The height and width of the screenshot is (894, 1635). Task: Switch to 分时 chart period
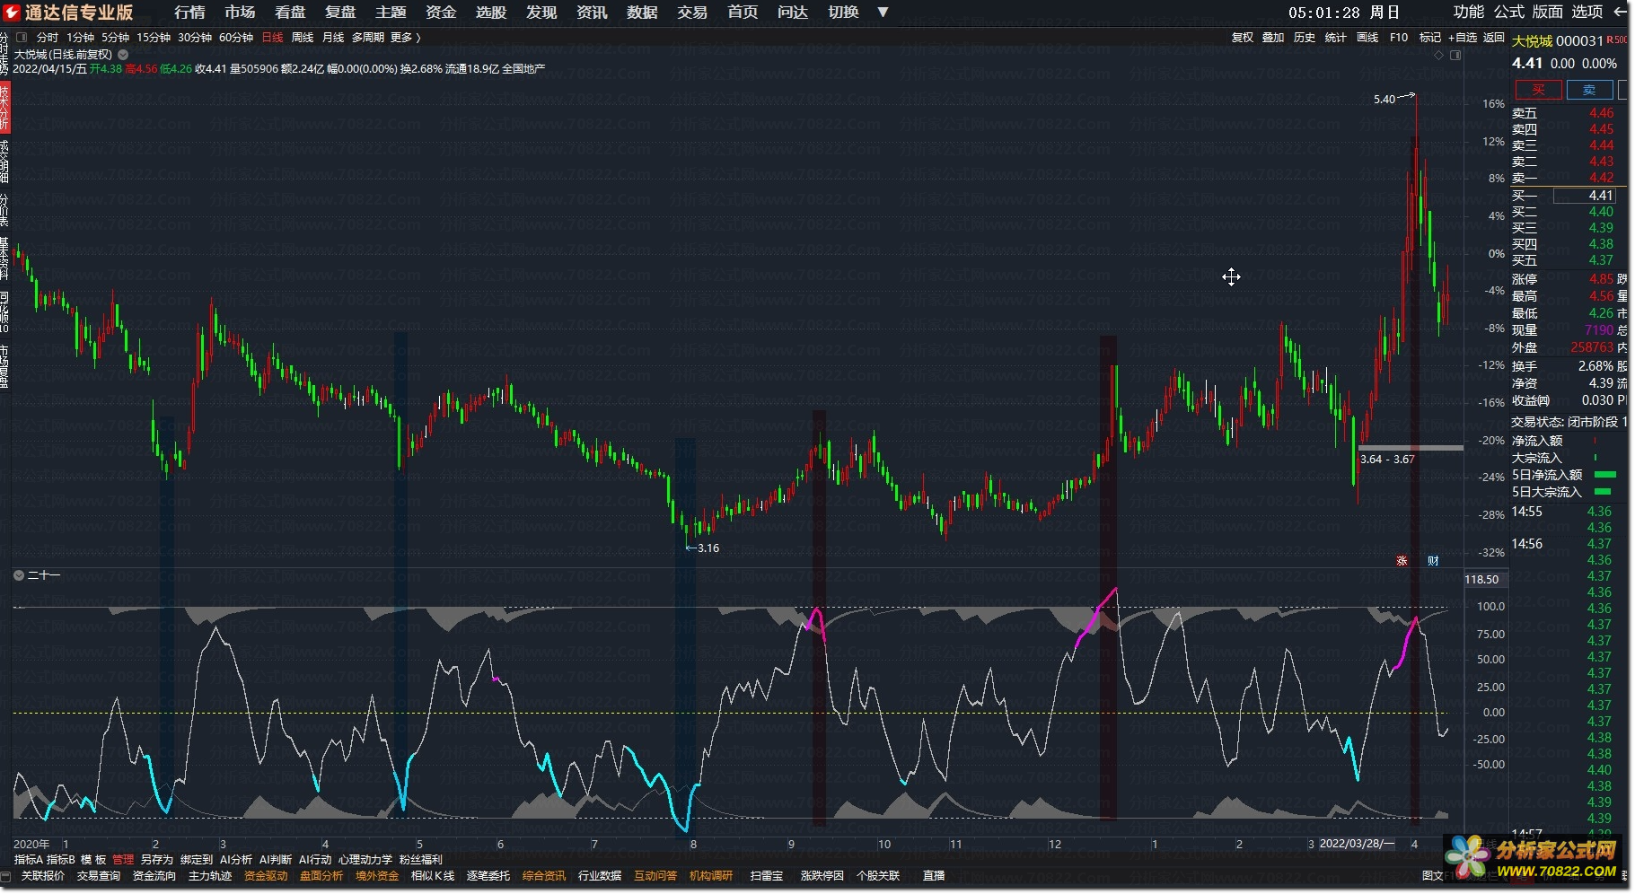(48, 38)
